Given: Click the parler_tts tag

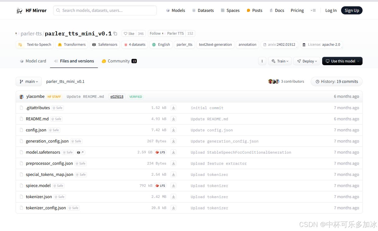Looking at the screenshot, I should tap(184, 44).
